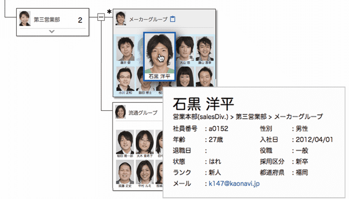Collapse the 第三営業部 branch with minus box
Viewport: 349px width, 200px height.
click(x=101, y=17)
